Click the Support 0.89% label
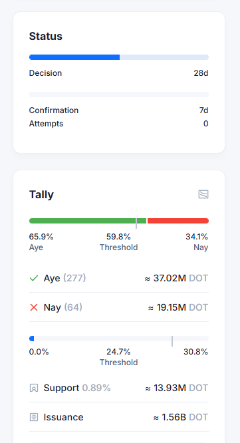The image size is (240, 443). [77, 388]
